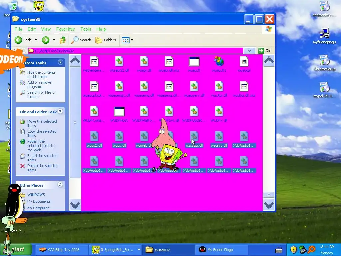This screenshot has height=256, width=341.
Task: Expand the address bar dropdown
Action: (249, 51)
